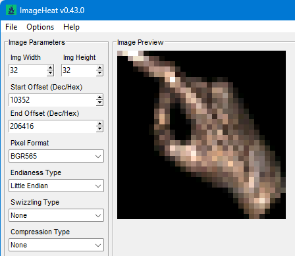295x256 pixels.
Task: Click the Start Offset (Dec/Hex) label
Action: (x=46, y=87)
